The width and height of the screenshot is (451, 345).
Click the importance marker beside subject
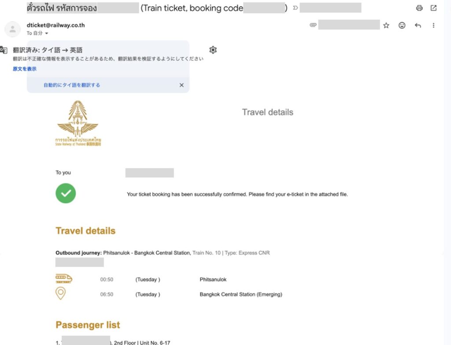pos(296,8)
